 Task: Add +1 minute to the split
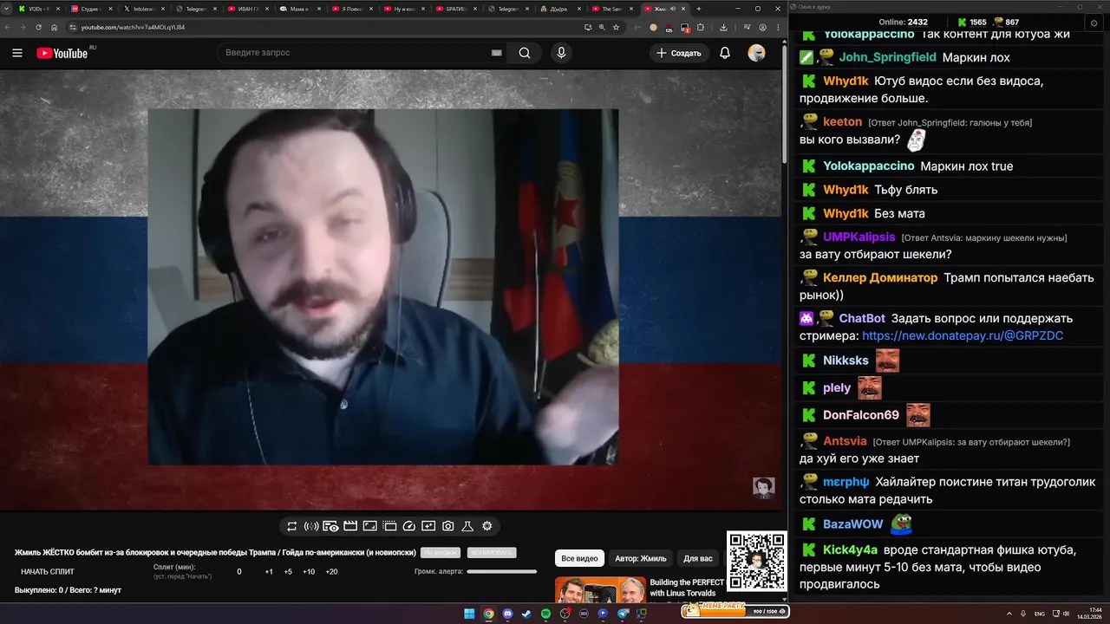coord(269,572)
